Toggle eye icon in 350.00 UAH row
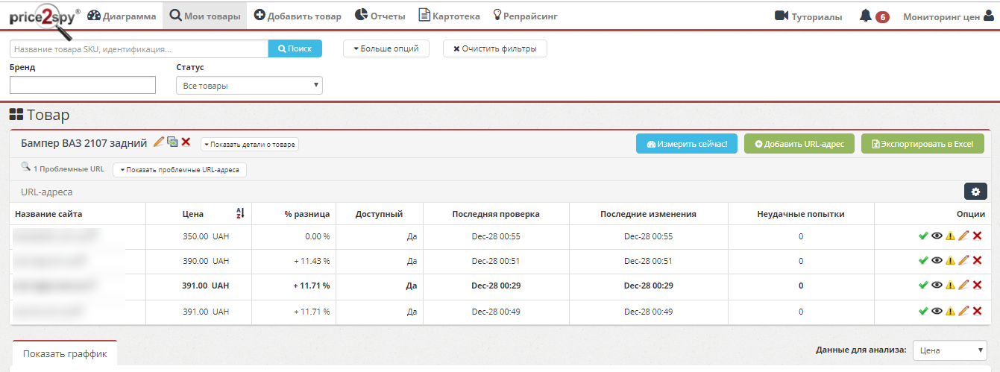 [937, 236]
